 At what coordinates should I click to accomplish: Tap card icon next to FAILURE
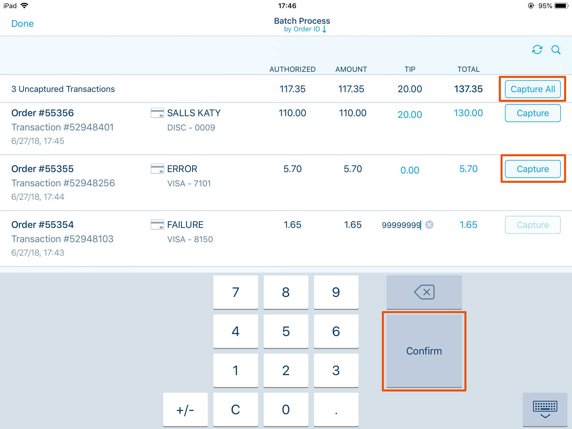[157, 225]
